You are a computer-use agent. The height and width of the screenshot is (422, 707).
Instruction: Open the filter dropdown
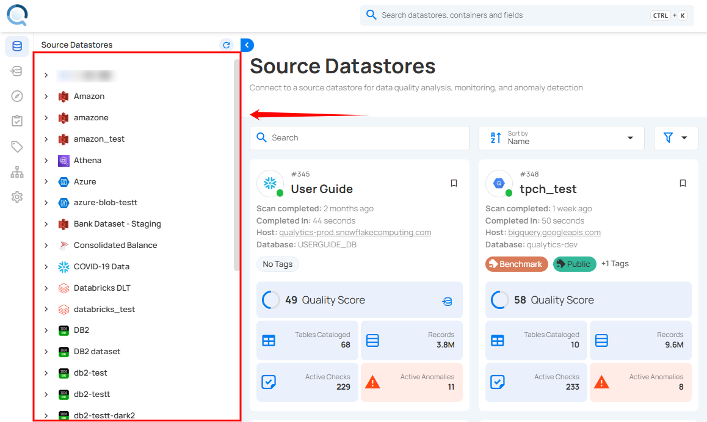click(676, 138)
